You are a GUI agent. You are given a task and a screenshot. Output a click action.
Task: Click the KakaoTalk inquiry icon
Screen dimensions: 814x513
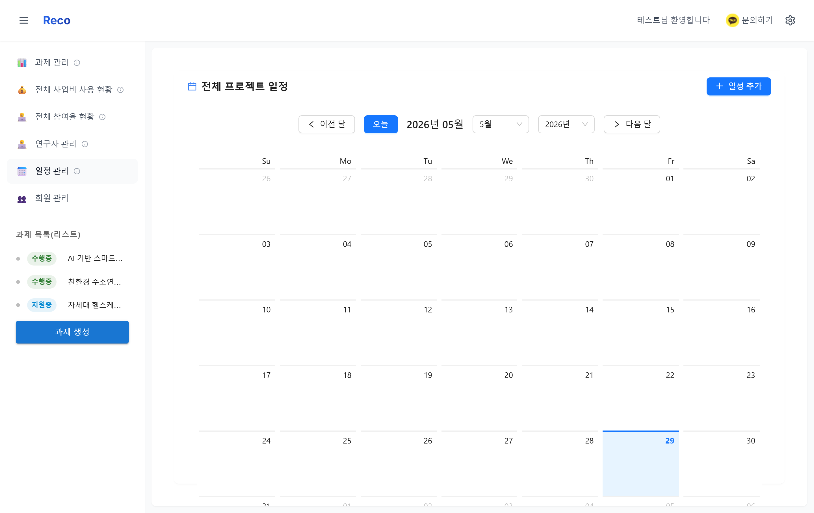pos(732,20)
